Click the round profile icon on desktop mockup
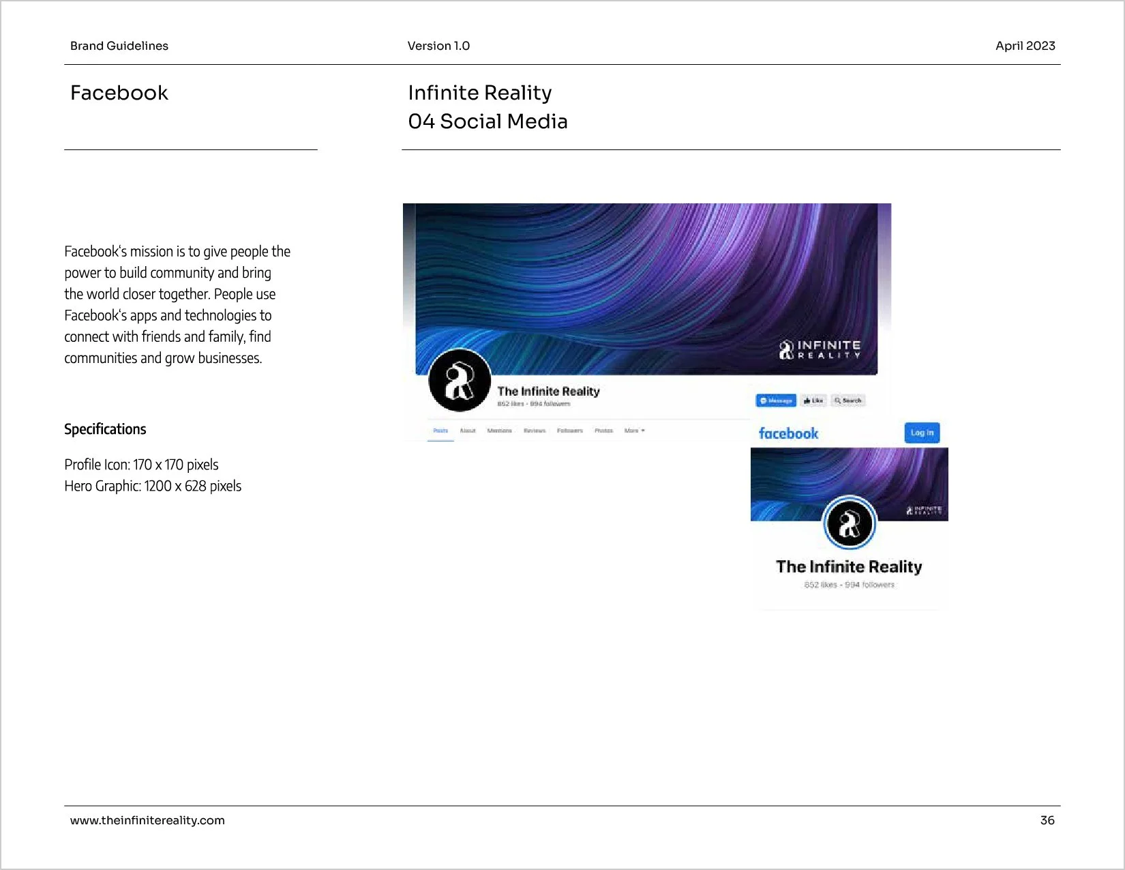 pyautogui.click(x=460, y=381)
